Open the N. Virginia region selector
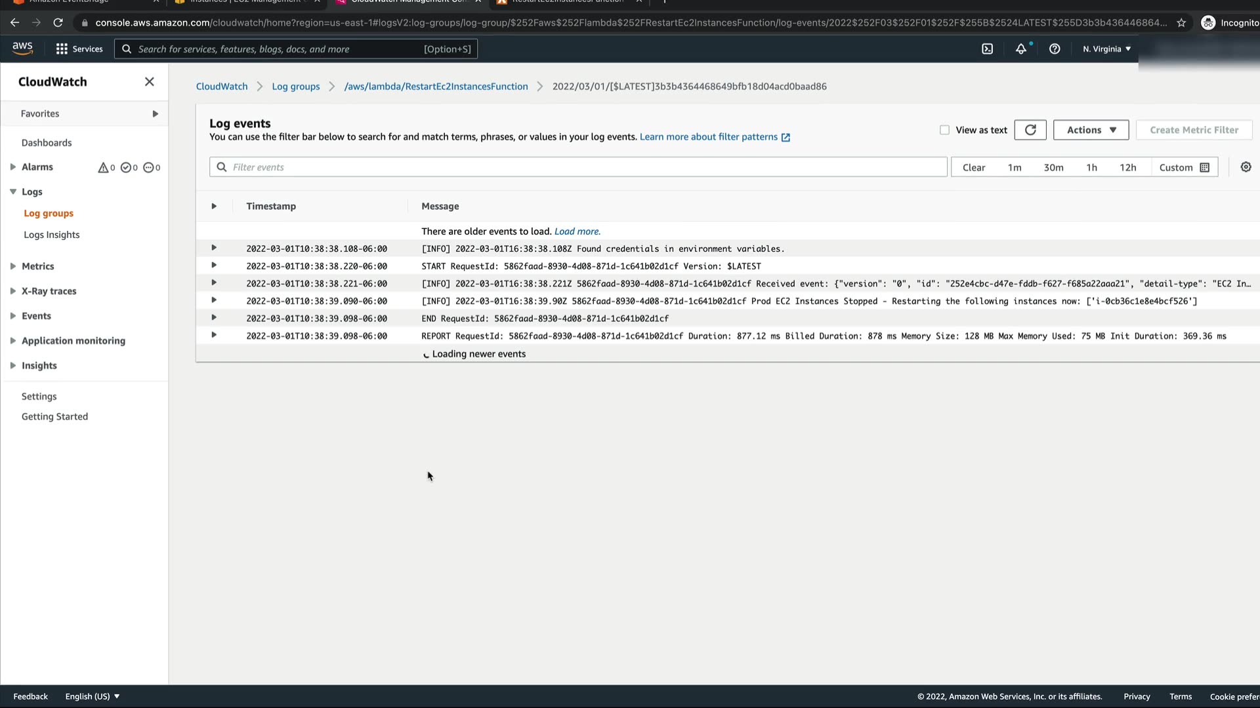Screen dimensions: 1260x708 point(1106,49)
